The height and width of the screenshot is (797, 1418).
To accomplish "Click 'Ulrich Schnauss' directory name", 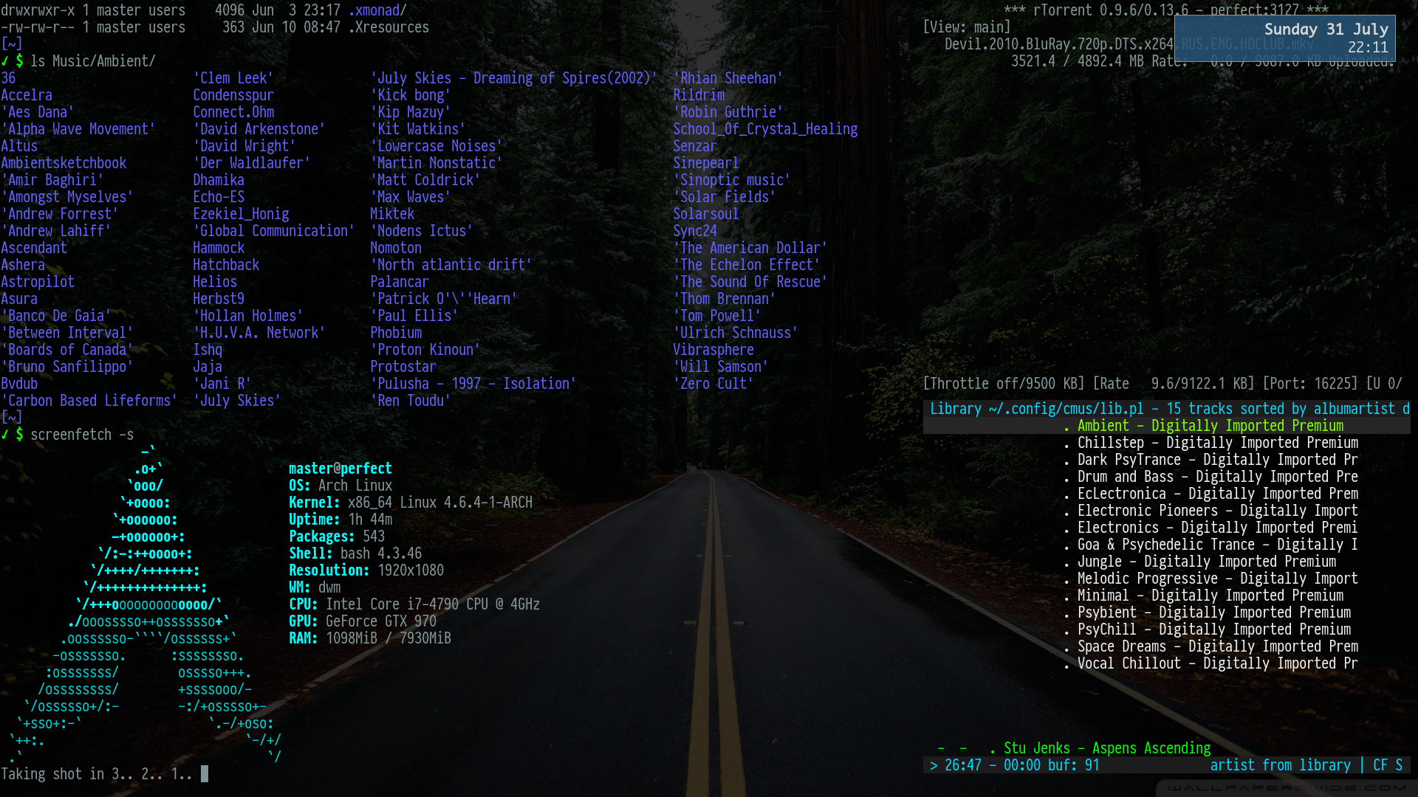I will coord(736,333).
